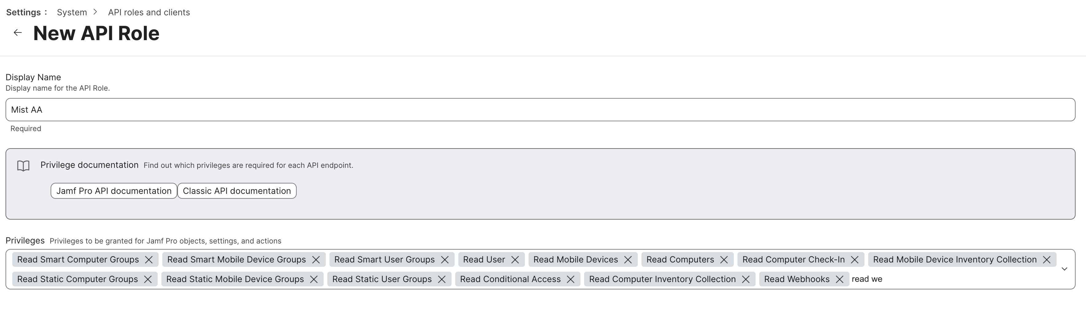Select the Read Computer Check-In chip label
Image resolution: width=1086 pixels, height=332 pixels.
pyautogui.click(x=793, y=259)
